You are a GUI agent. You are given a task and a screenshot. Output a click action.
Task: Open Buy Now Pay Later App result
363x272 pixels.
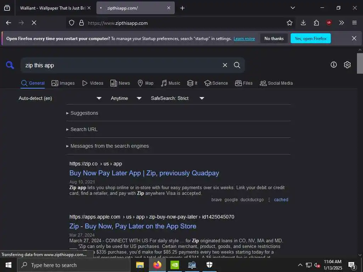click(x=144, y=173)
